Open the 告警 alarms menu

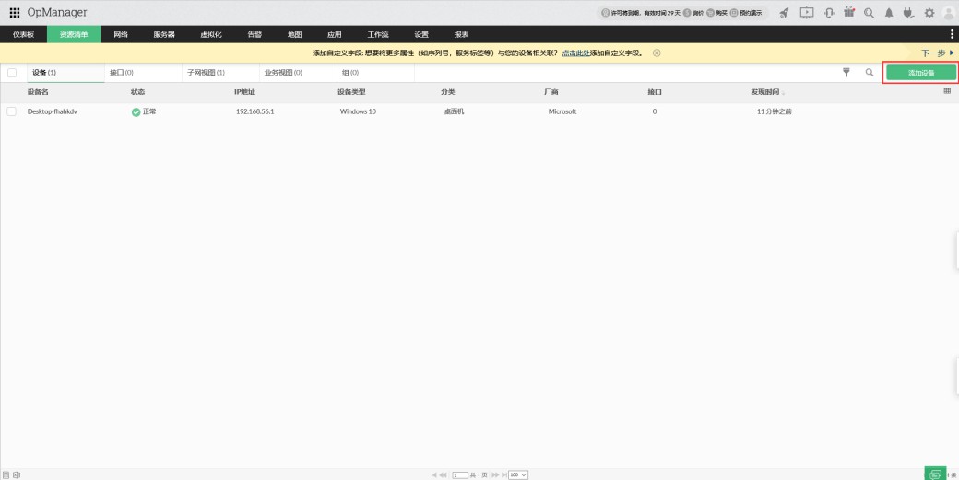pos(255,34)
